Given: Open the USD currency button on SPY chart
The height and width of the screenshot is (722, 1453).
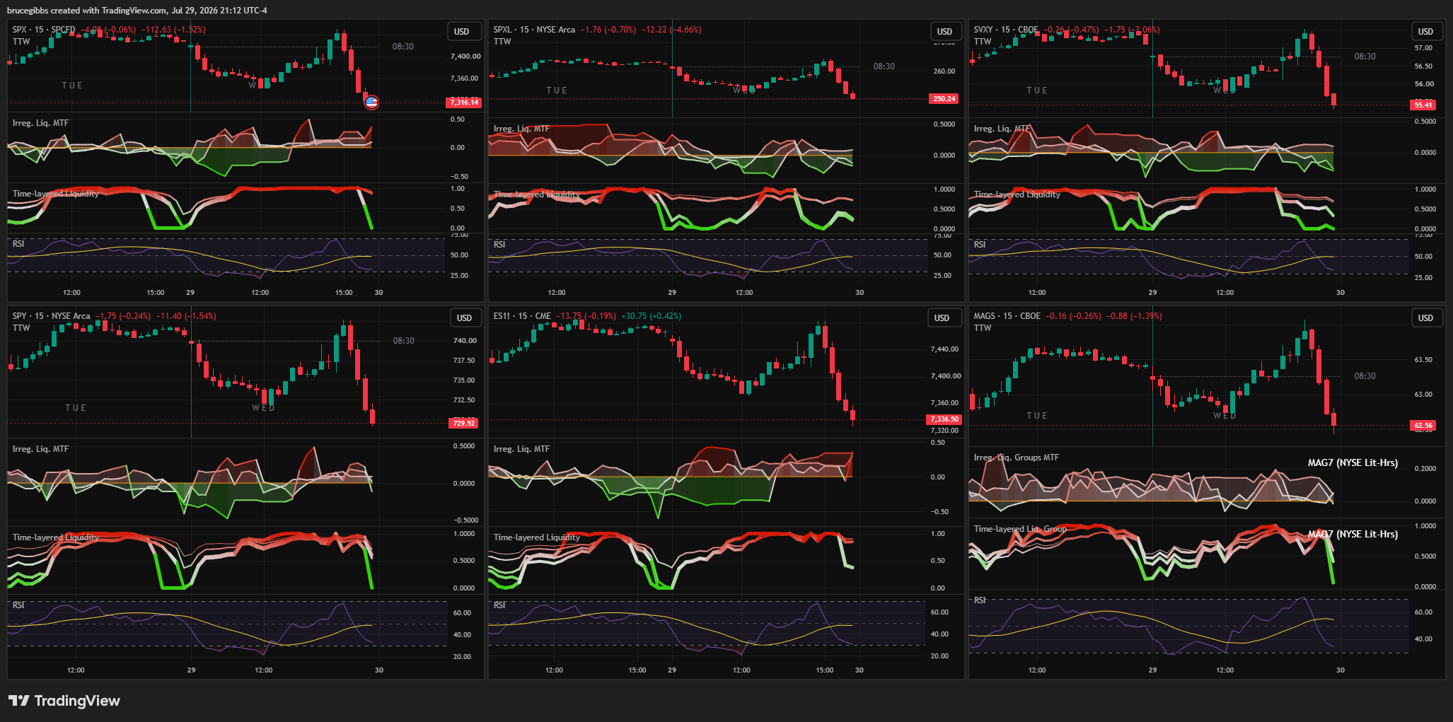Looking at the screenshot, I should pos(464,318).
